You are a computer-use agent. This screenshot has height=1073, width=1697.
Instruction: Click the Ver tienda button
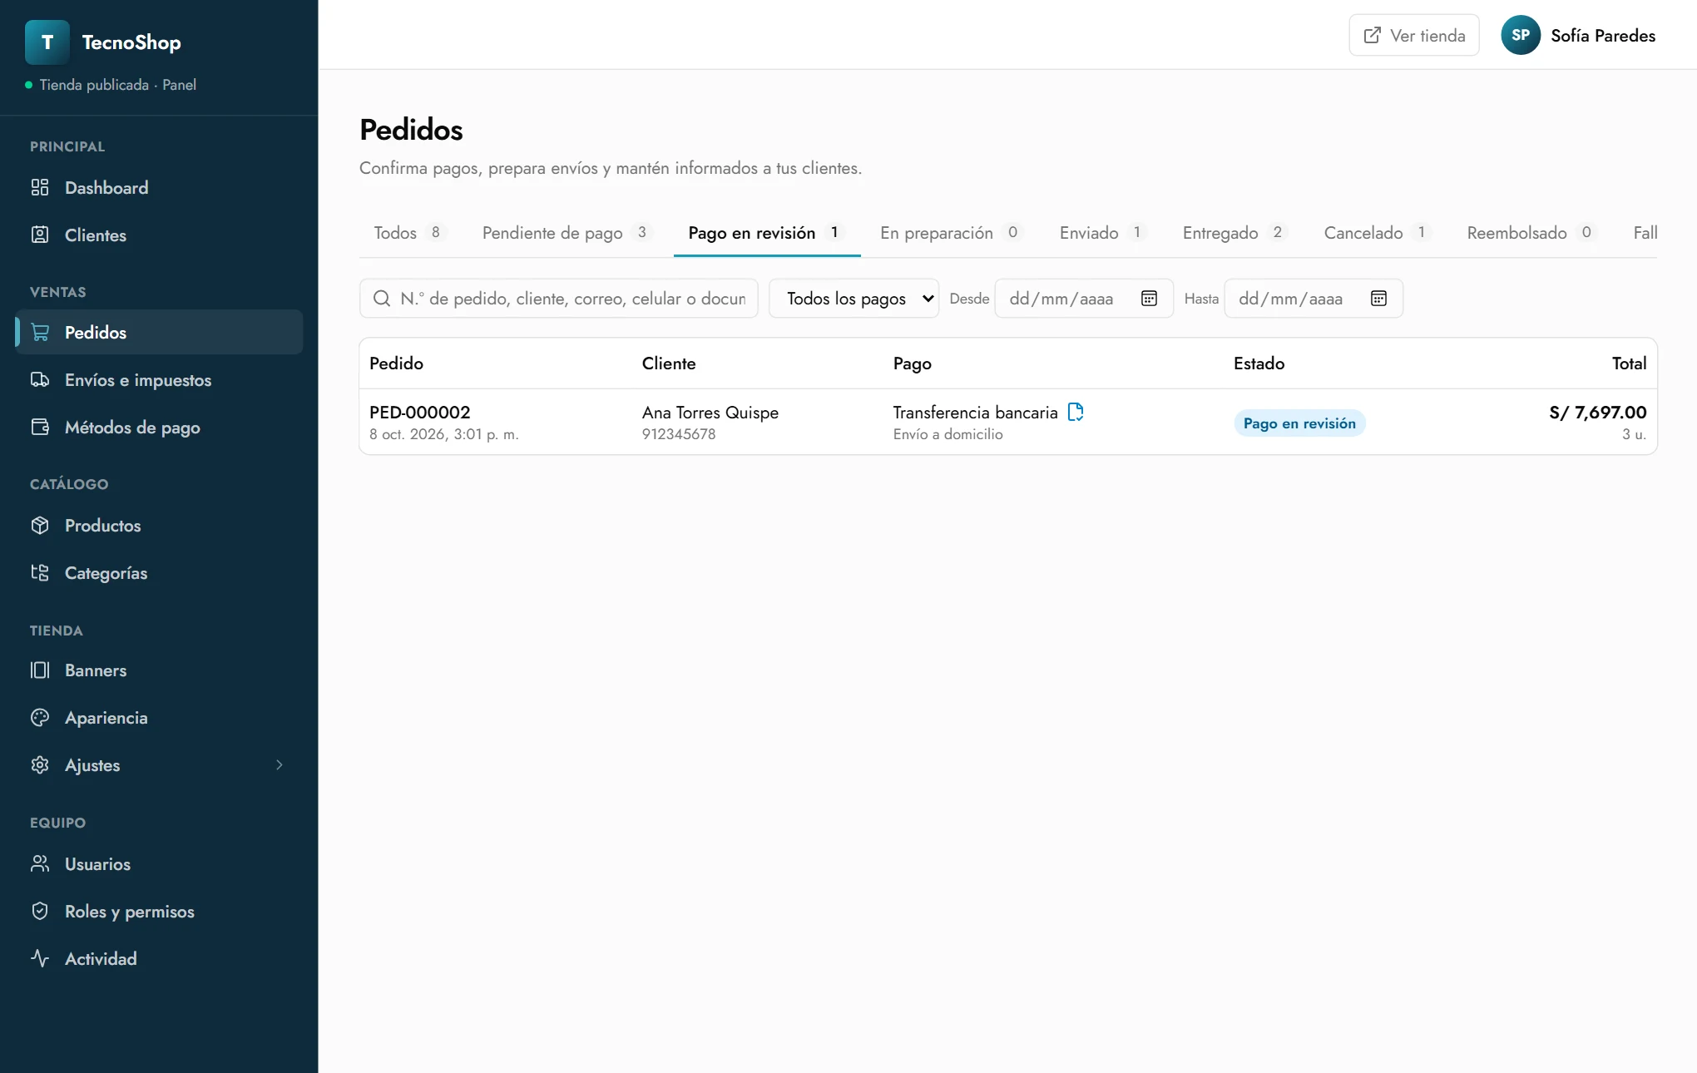pyautogui.click(x=1414, y=35)
